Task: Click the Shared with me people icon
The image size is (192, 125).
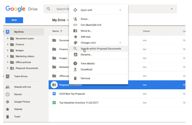Action: click(7, 87)
